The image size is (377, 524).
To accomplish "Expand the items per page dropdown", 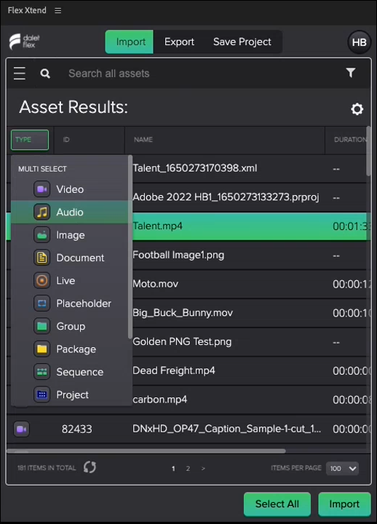I will (x=343, y=468).
